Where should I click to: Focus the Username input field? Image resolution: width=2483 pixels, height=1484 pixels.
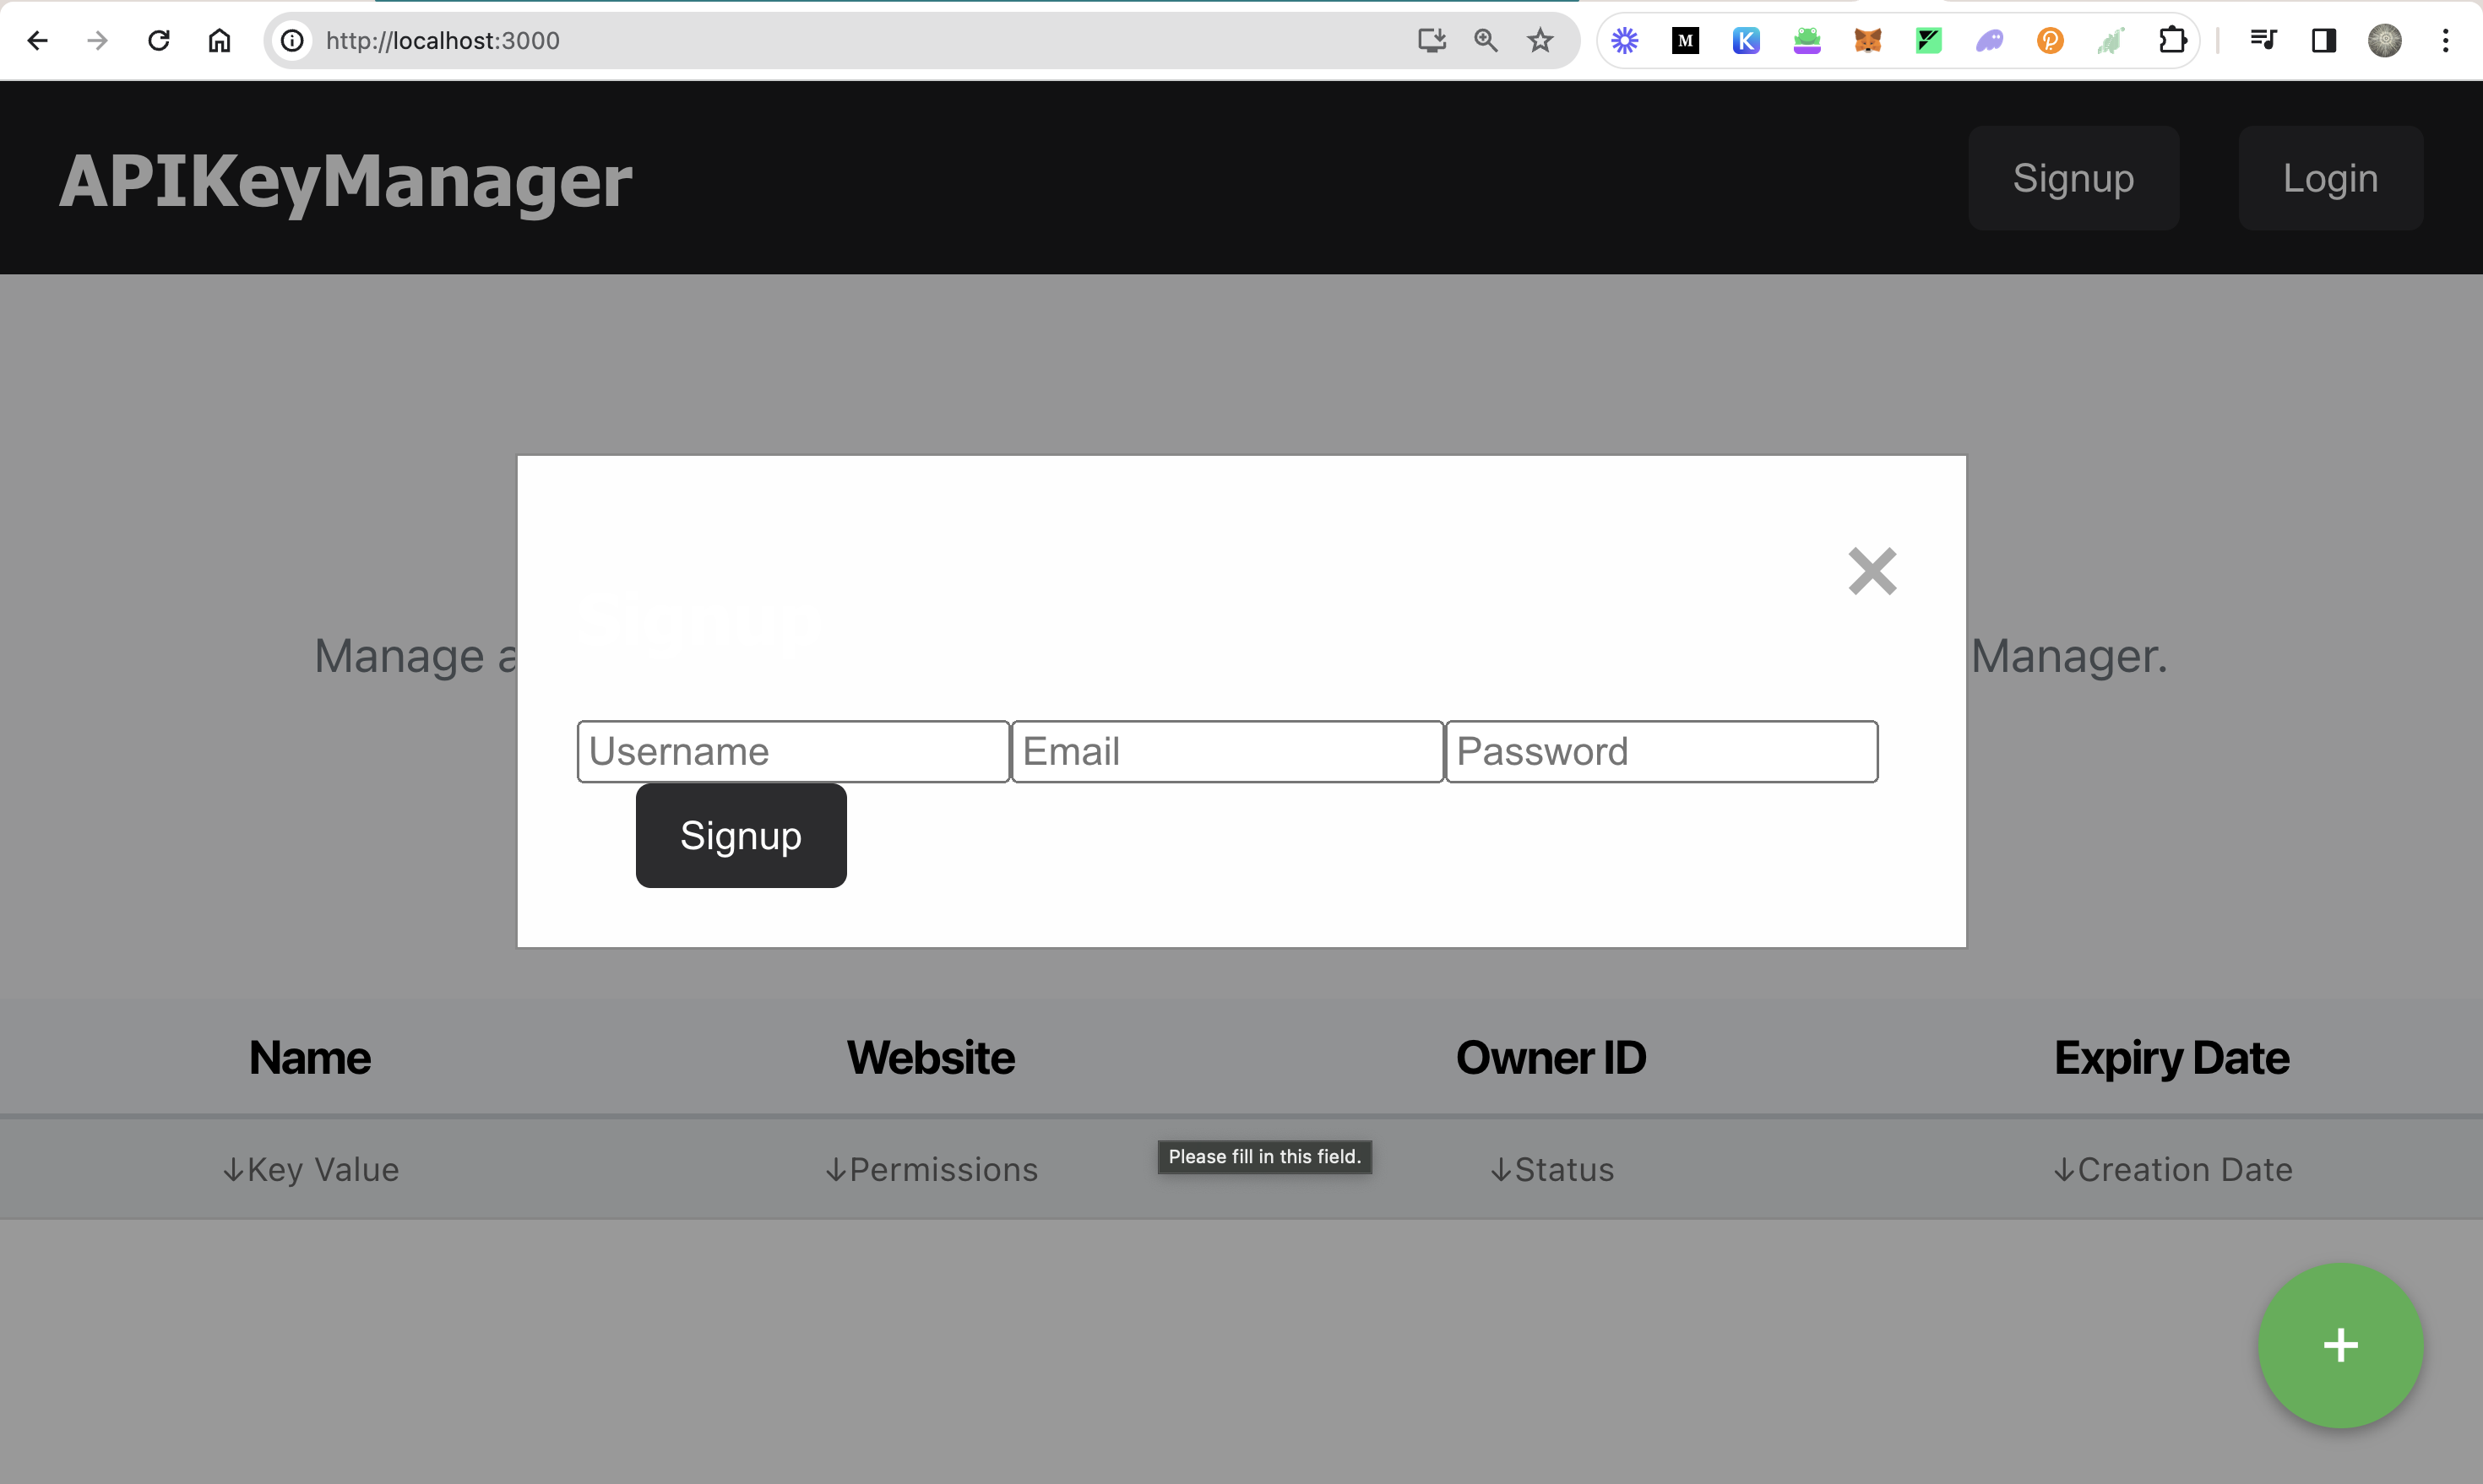coord(793,751)
